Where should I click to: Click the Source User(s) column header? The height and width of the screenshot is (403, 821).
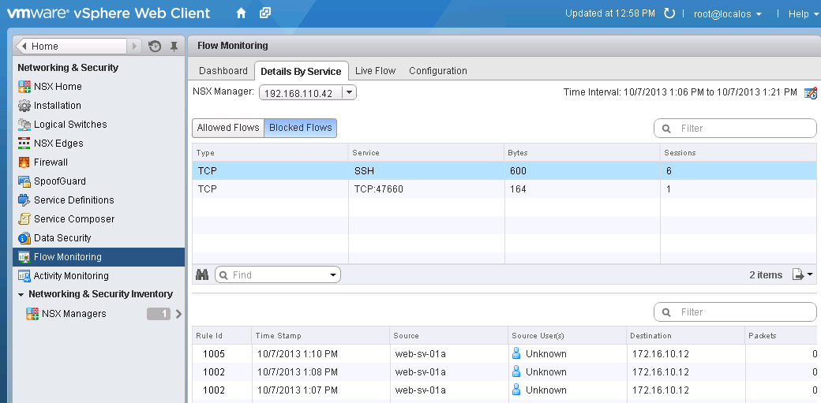[568, 335]
